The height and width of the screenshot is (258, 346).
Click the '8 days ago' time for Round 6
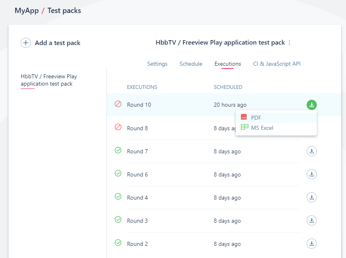227,174
